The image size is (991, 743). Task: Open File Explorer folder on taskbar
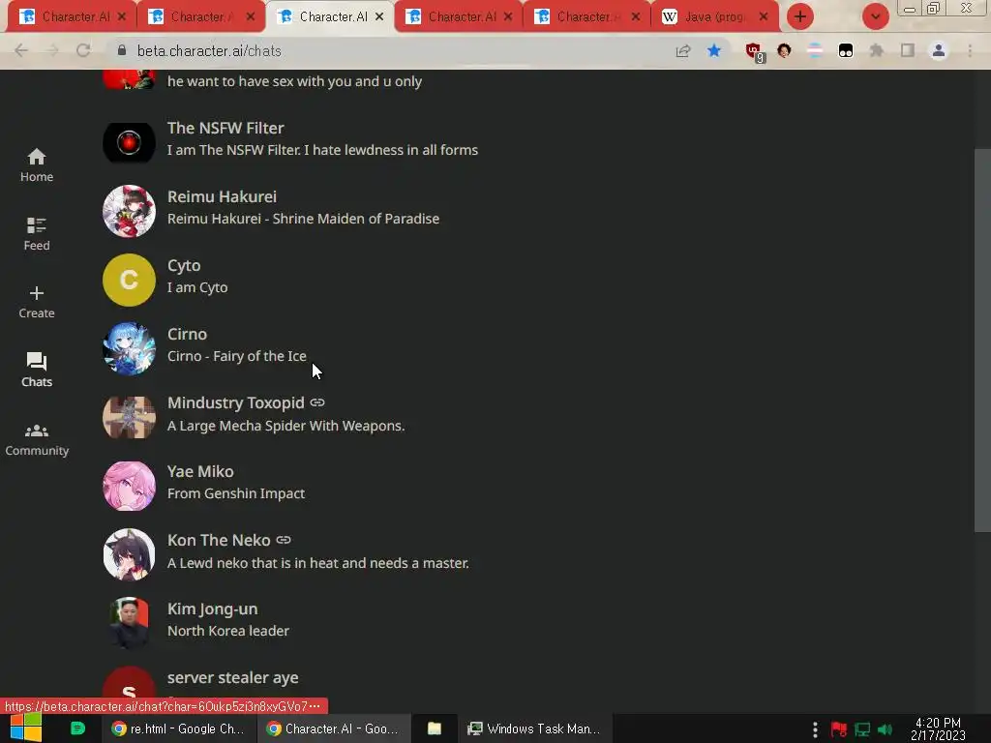point(435,729)
